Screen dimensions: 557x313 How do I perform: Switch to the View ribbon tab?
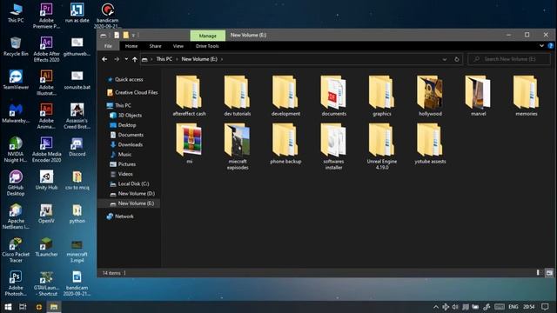click(178, 46)
